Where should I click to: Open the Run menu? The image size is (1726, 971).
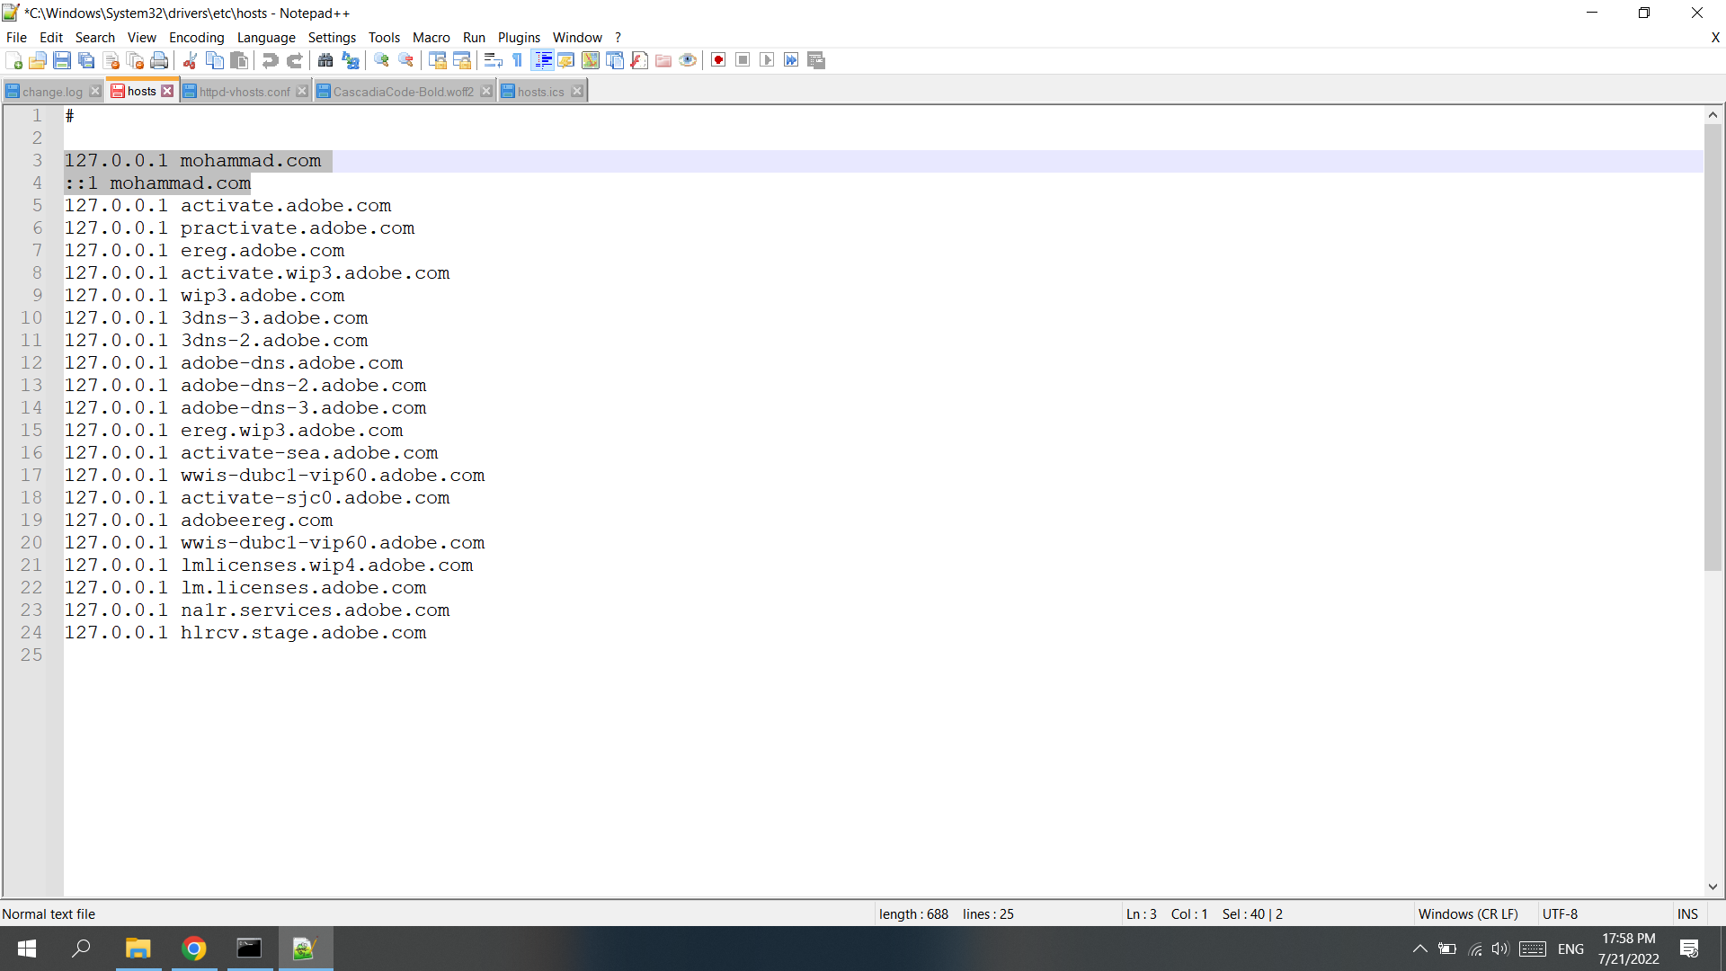click(x=474, y=38)
